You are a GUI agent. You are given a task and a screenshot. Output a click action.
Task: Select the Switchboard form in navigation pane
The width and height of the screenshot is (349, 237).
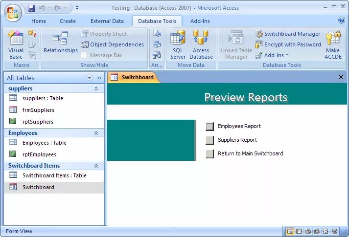(54, 187)
